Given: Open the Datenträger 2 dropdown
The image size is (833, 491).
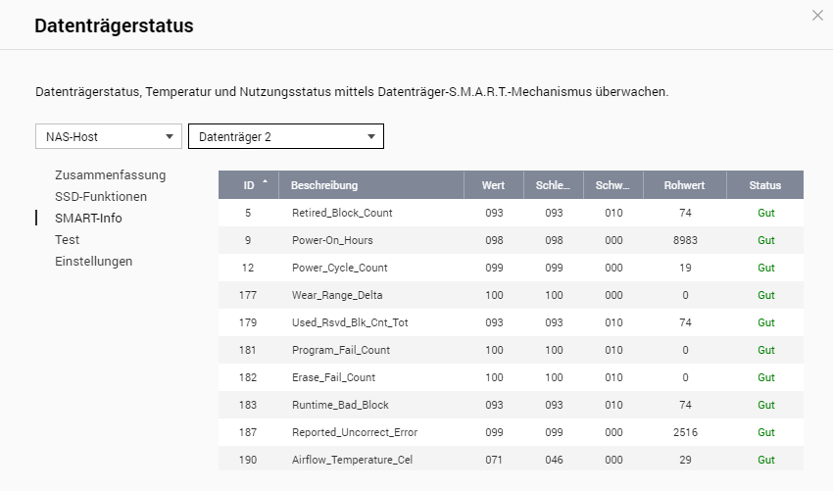Looking at the screenshot, I should 286,136.
